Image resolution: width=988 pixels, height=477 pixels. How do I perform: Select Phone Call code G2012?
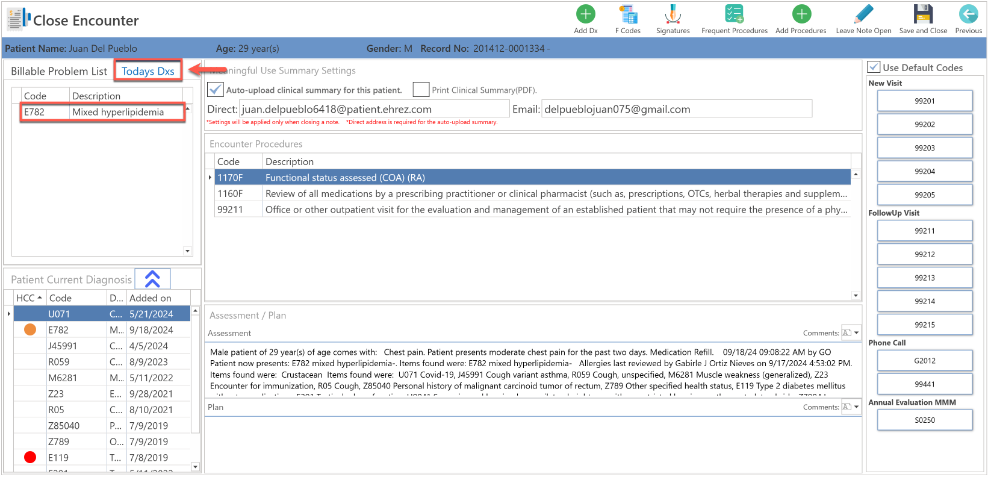tap(924, 361)
